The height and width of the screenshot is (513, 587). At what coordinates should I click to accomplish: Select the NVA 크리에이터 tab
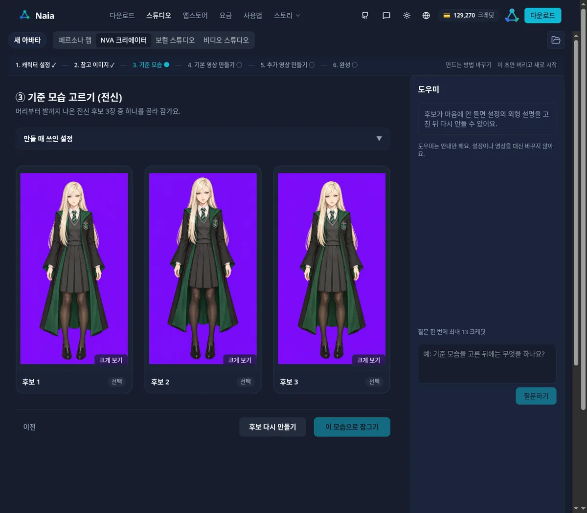[123, 40]
